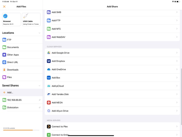Screen dimensions: 182x137
Task: Expand Add Google Drive row chevron
Action: click(177, 53)
